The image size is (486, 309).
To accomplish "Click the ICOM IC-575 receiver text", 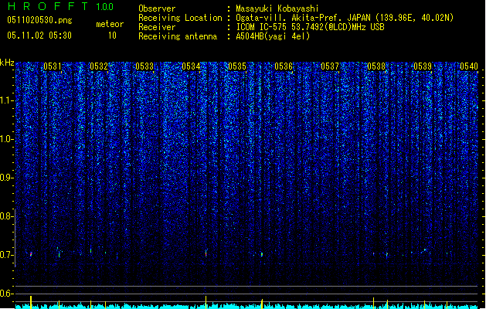I will coord(310,27).
